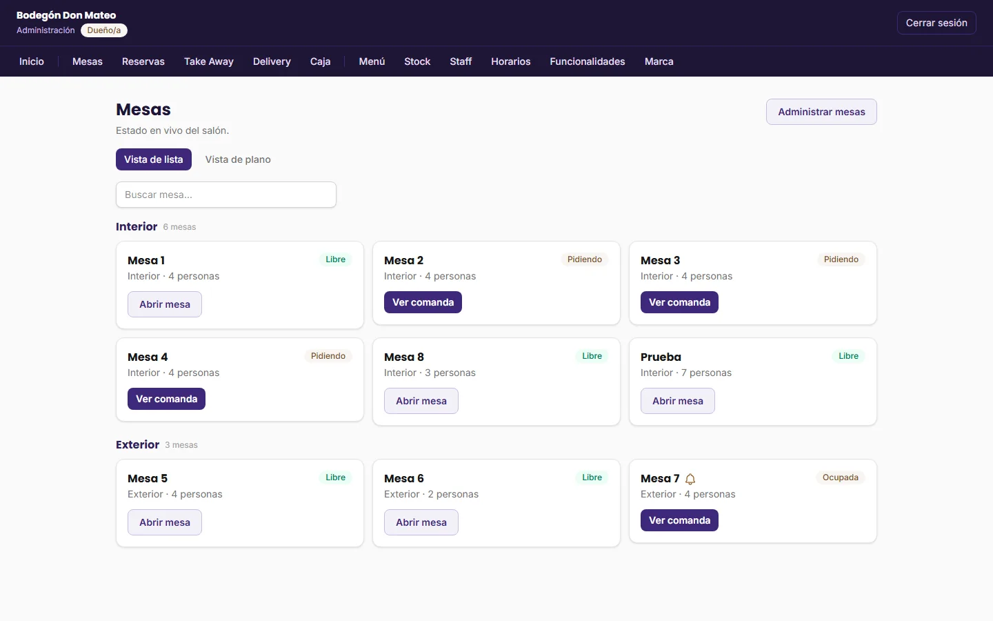Click the Pidiendo status badge on Mesa 3
The image size is (993, 621).
(841, 259)
